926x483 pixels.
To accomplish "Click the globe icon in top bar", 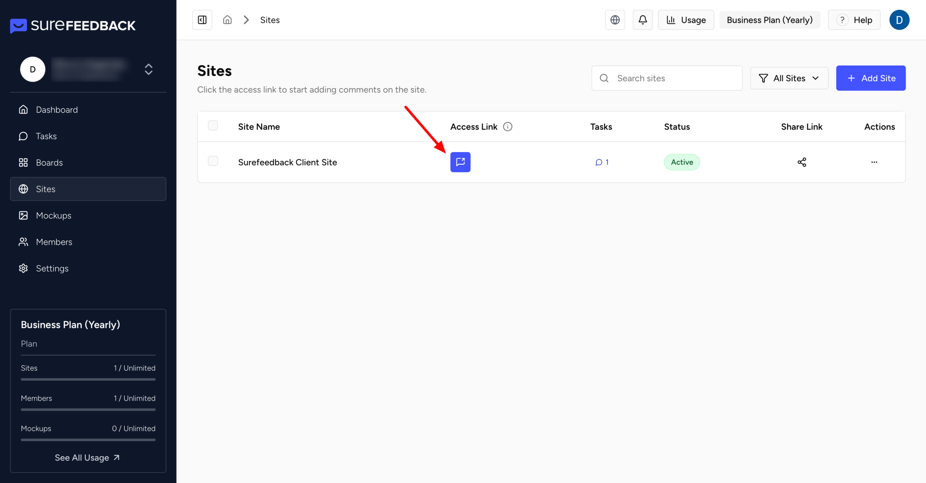I will click(x=615, y=20).
